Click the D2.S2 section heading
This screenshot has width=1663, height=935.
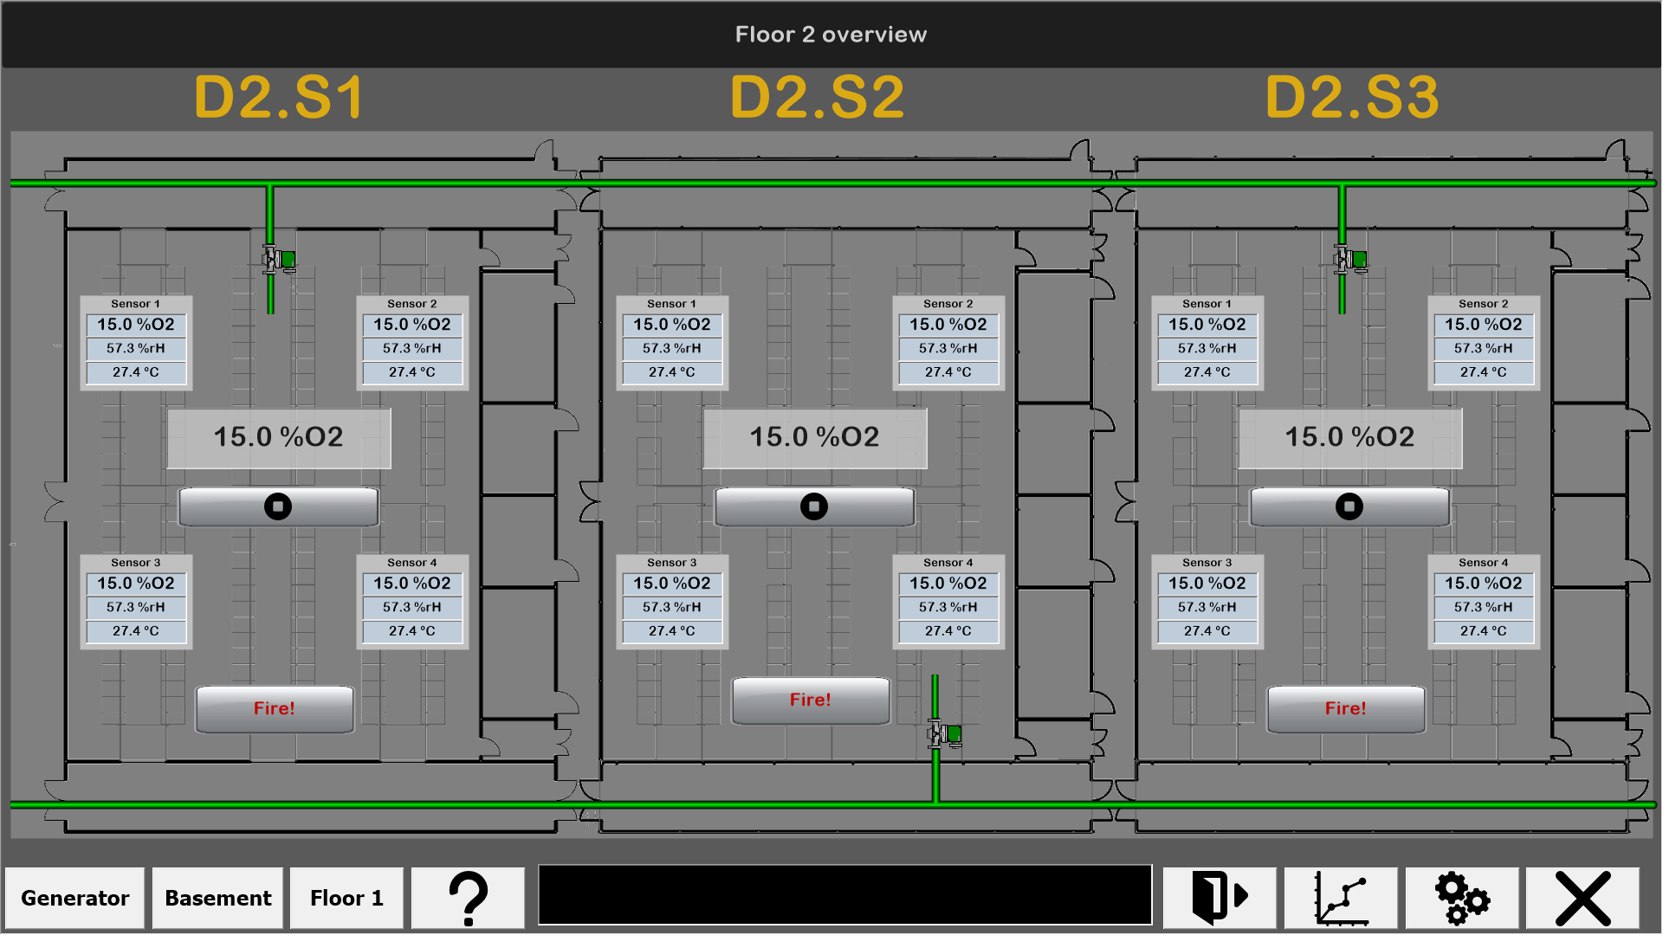[x=817, y=97]
